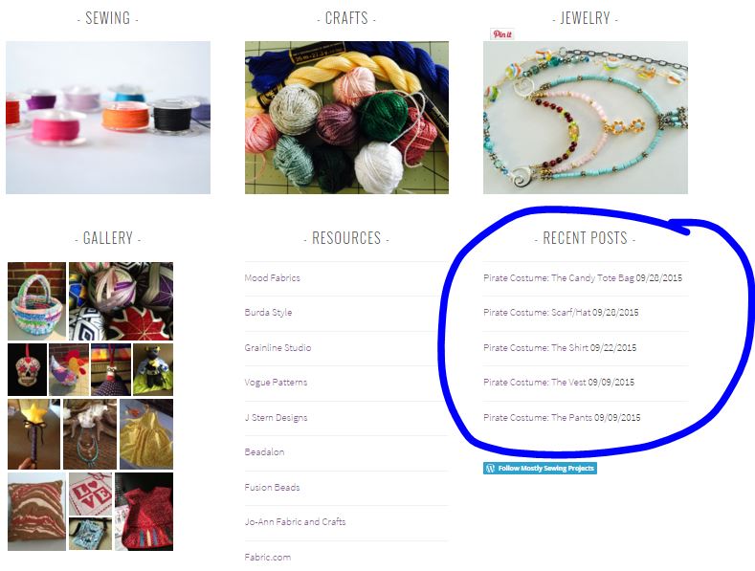755x571 pixels.
Task: Open the sugar skull gallery thumbnail
Action: click(x=28, y=369)
